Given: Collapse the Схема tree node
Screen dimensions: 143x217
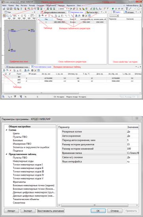Looking at the screenshot, I should 7,130.
